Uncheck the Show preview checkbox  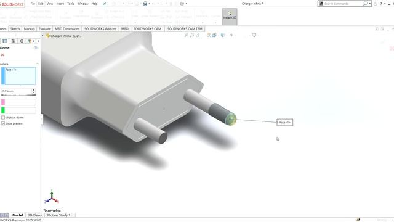pyautogui.click(x=3, y=123)
